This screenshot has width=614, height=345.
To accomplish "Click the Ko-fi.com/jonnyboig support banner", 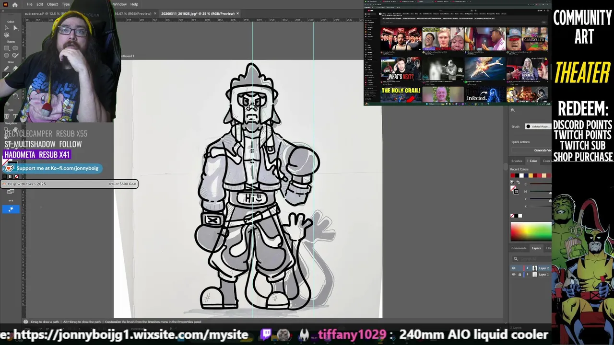I will pos(51,168).
